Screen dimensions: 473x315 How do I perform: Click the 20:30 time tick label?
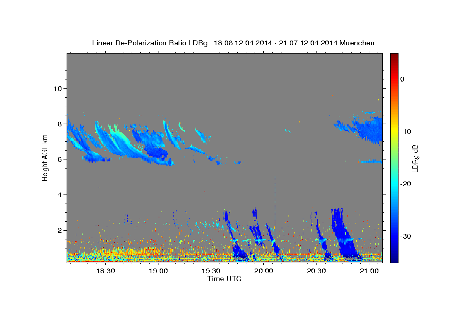click(x=316, y=271)
